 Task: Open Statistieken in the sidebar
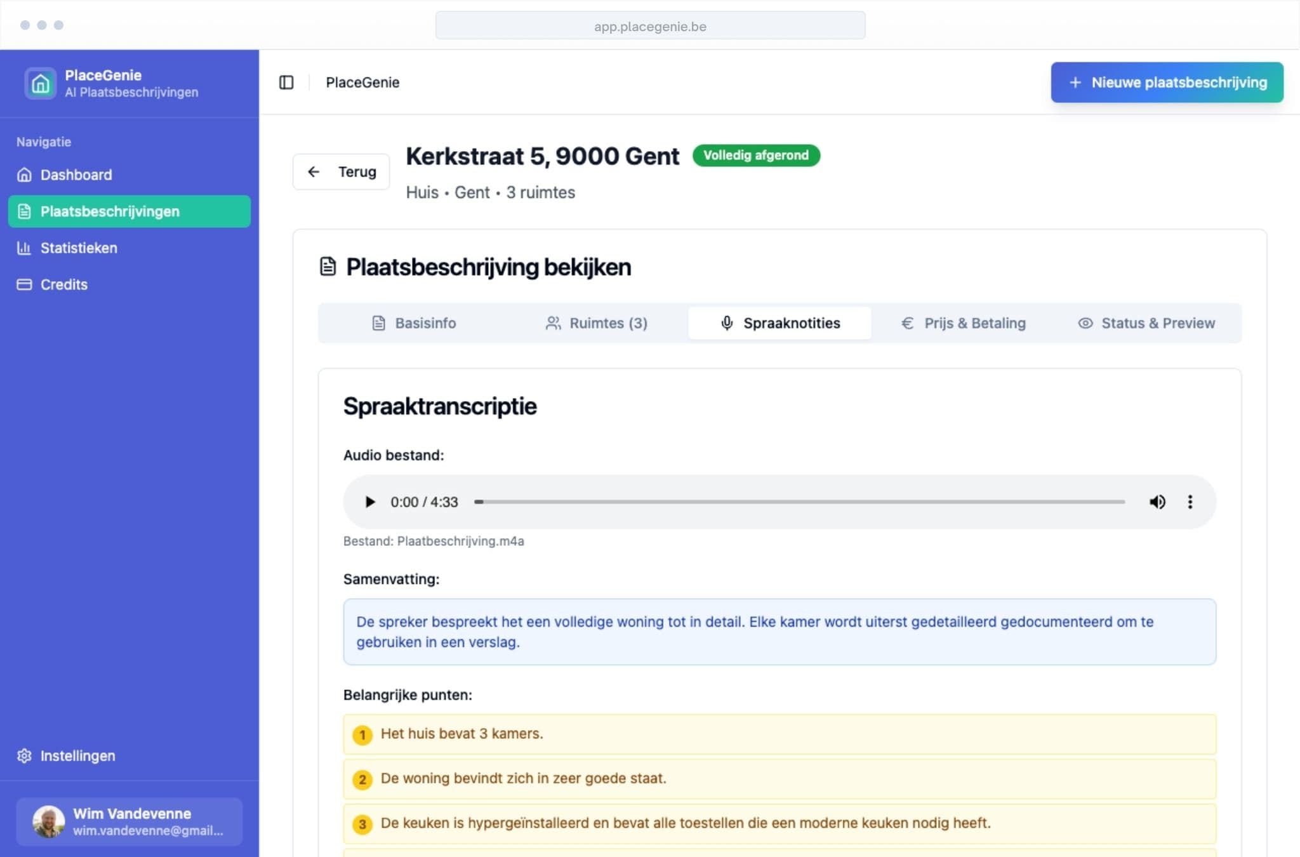[x=78, y=248]
